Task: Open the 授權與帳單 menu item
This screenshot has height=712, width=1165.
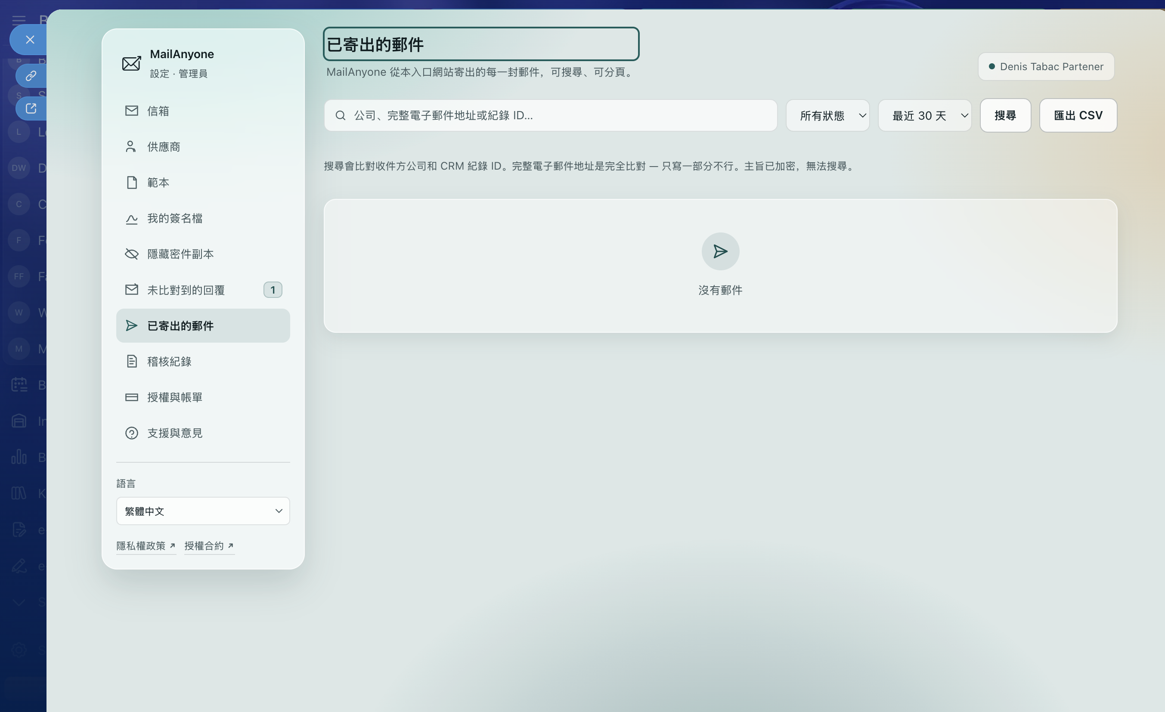Action: click(203, 397)
